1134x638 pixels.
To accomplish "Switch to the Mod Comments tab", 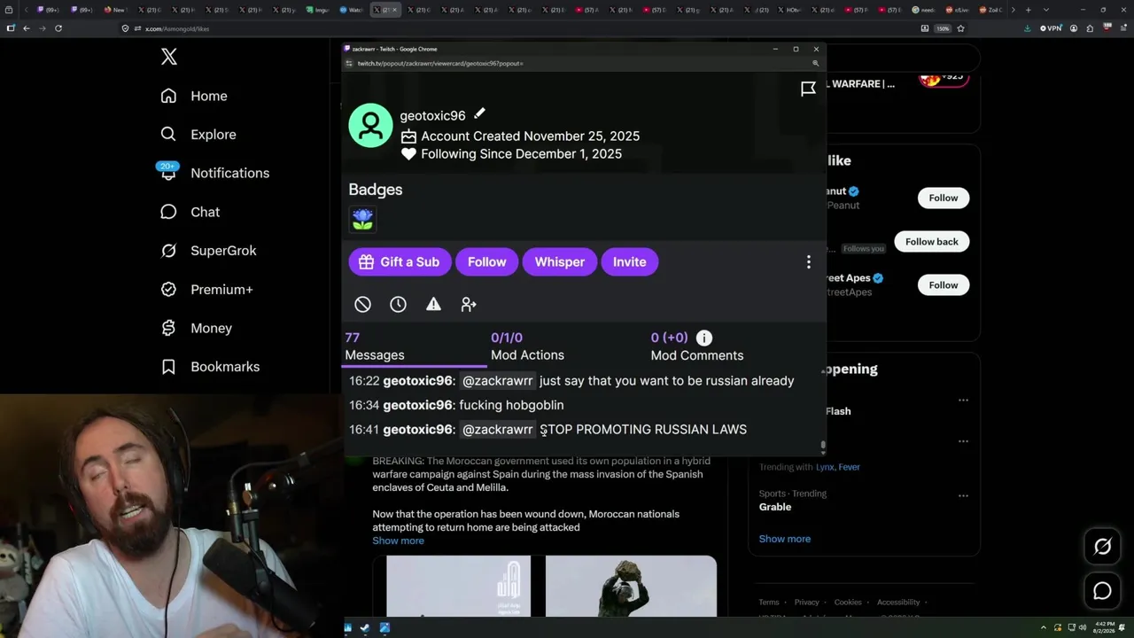I will coord(697,346).
